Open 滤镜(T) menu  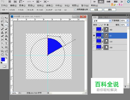[49, 6]
